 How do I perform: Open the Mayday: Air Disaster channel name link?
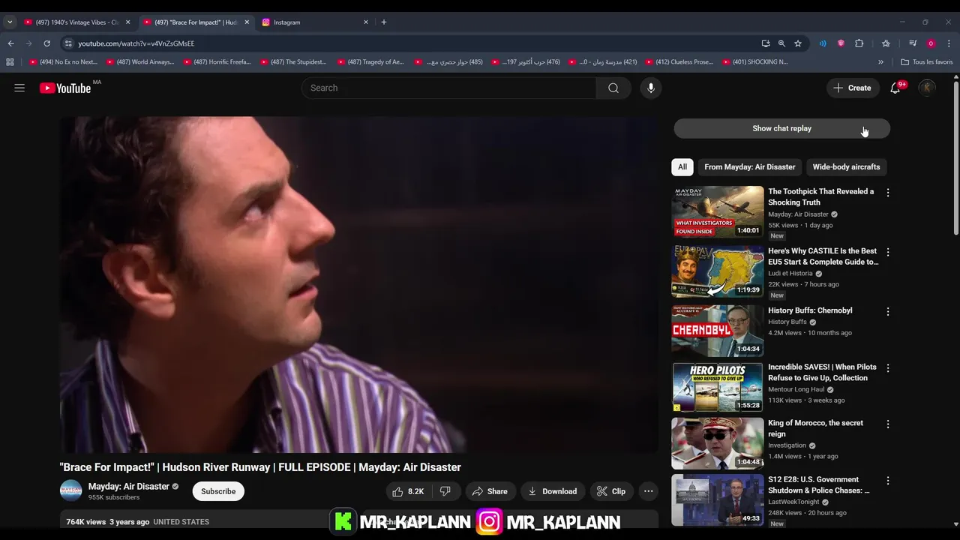(129, 486)
